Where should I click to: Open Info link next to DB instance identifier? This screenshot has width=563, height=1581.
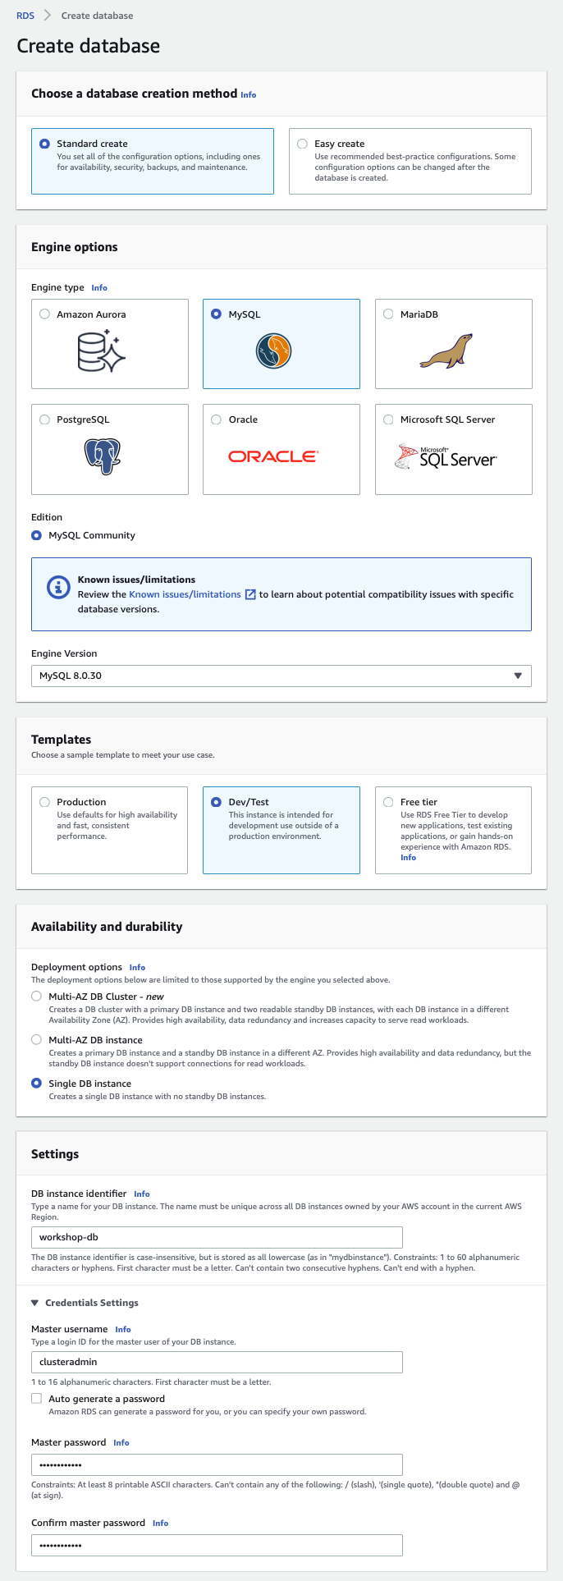pos(142,1194)
